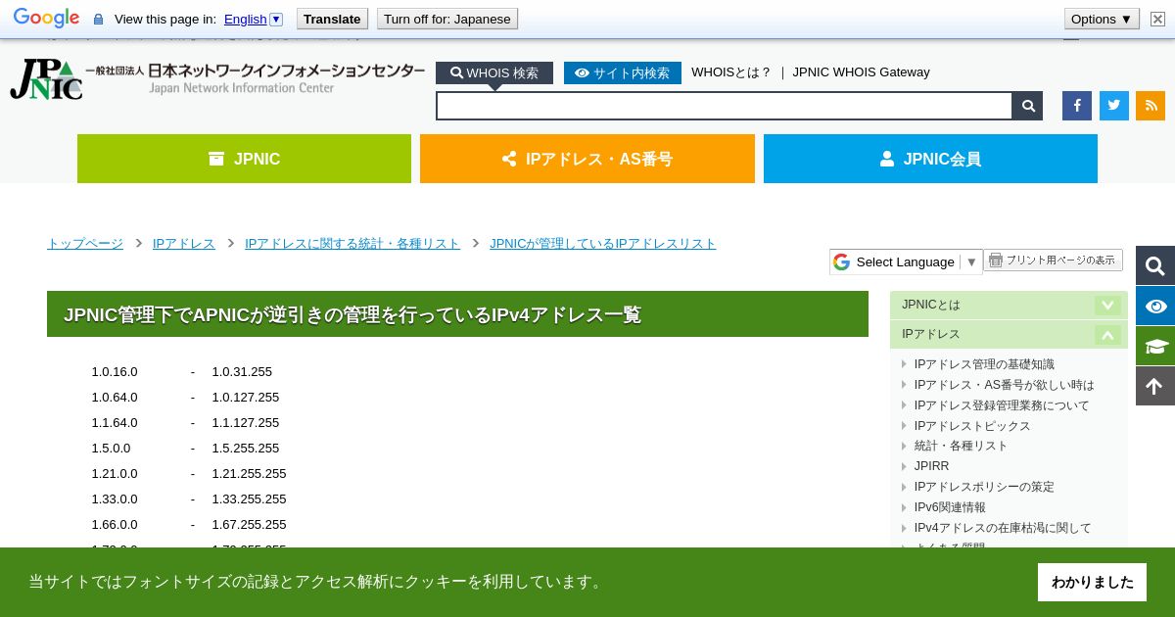This screenshot has height=617, width=1175.
Task: Open IPアドレスポリシーの策定 sidebar item
Action: (984, 487)
